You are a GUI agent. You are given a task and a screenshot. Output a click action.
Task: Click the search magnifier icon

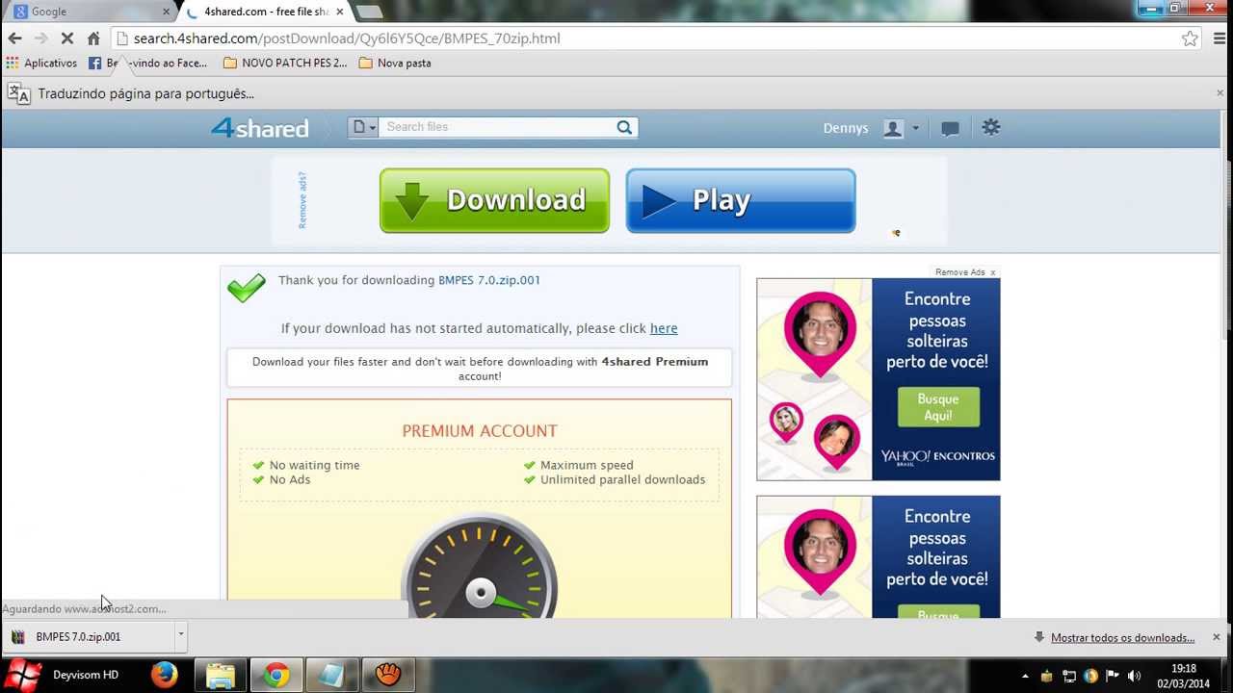624,127
